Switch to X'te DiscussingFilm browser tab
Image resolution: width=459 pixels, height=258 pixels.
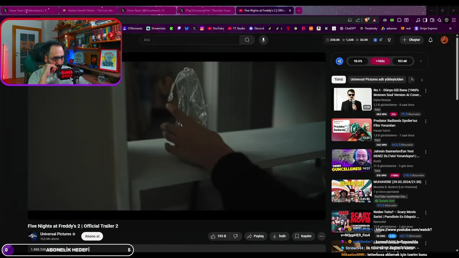coord(205,10)
